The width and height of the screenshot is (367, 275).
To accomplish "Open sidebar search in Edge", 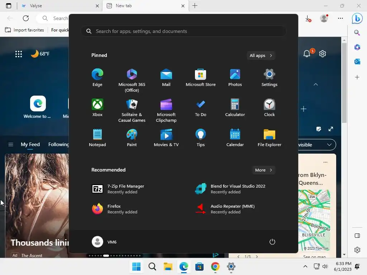I will [357, 33].
